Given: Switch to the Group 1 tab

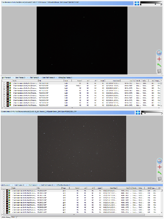Looking at the screenshot, I should [x=13, y=217].
